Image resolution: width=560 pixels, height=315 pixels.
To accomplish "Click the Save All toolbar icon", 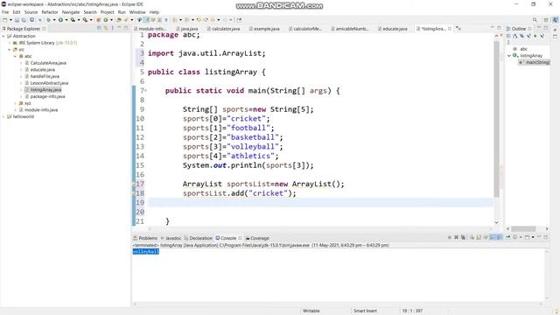I will click(x=24, y=20).
